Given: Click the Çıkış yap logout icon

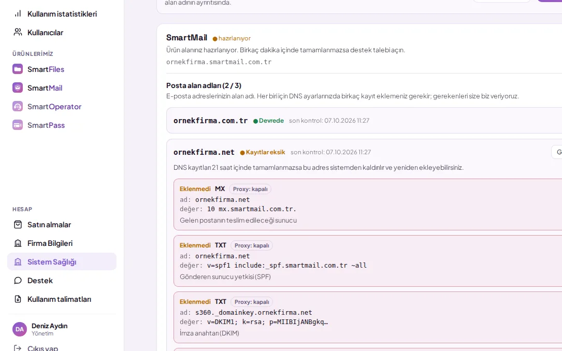Looking at the screenshot, I should (18, 348).
